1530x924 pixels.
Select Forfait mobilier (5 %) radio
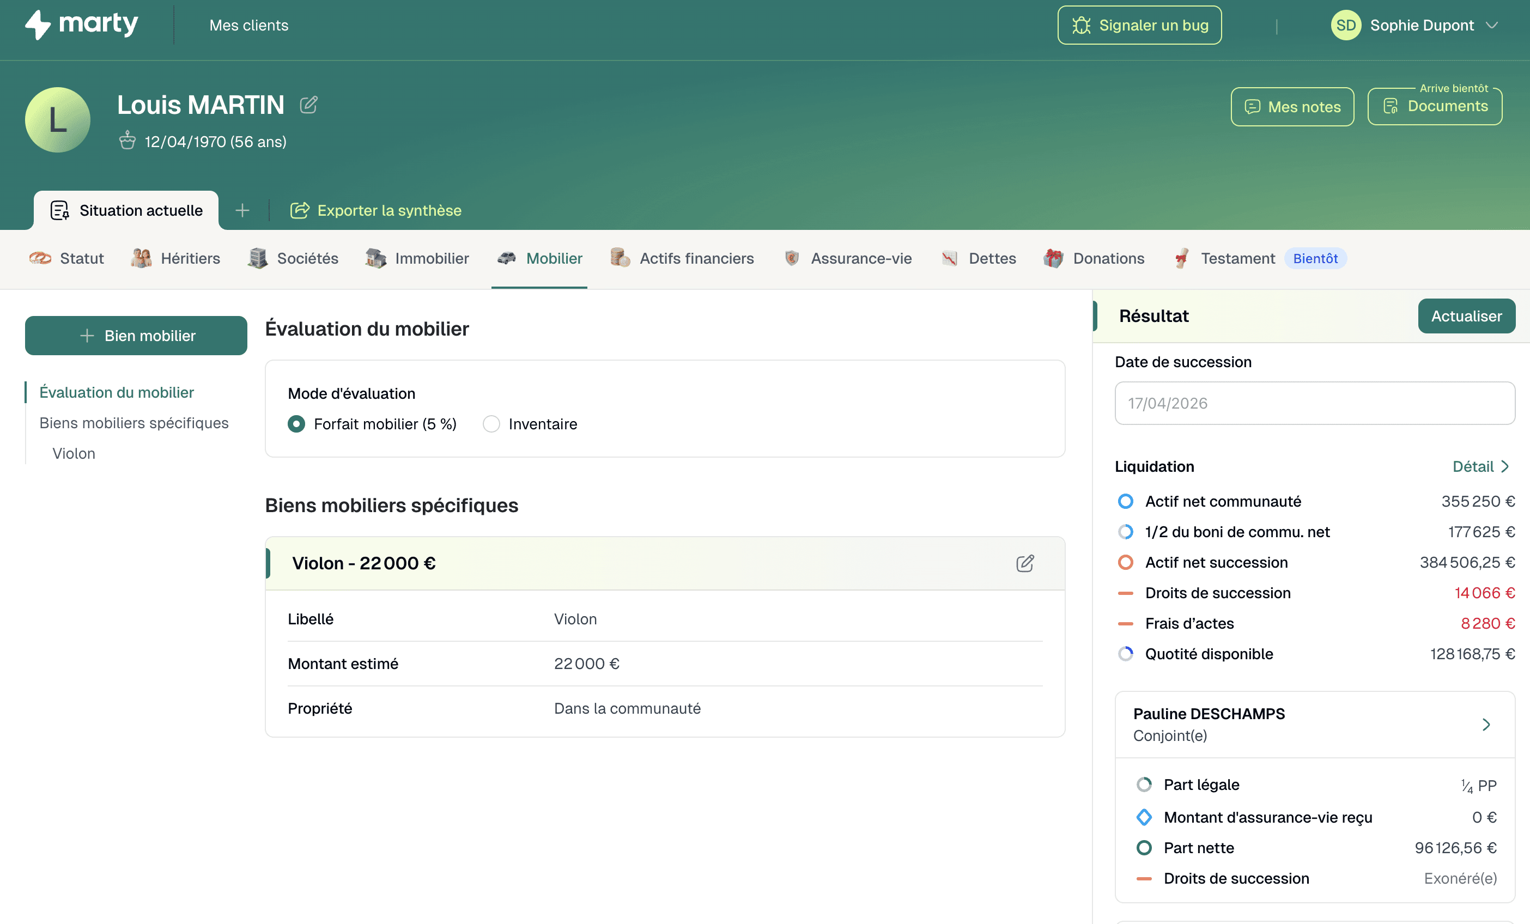(297, 424)
